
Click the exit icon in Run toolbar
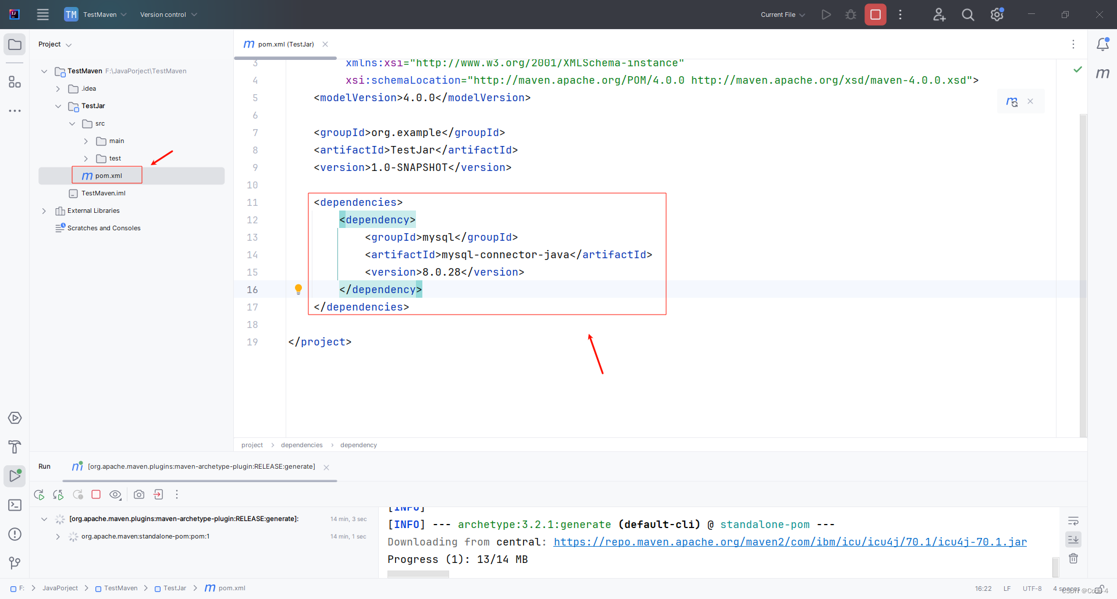tap(158, 494)
